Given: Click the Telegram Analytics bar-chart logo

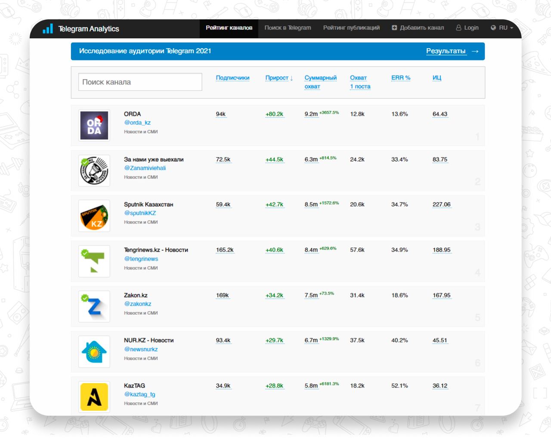Looking at the screenshot, I should tap(48, 28).
